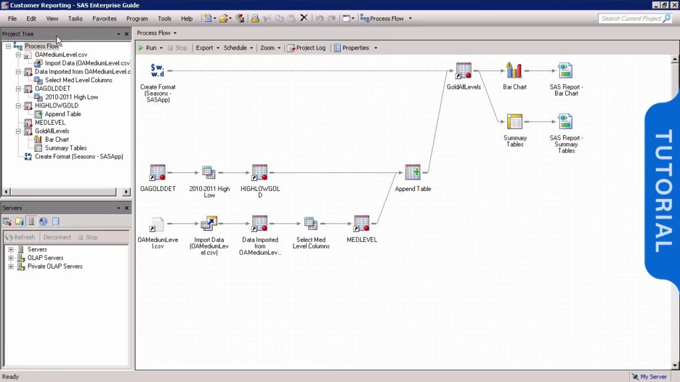Click the Append Table node icon
Screen dimensions: 680x382
point(413,172)
